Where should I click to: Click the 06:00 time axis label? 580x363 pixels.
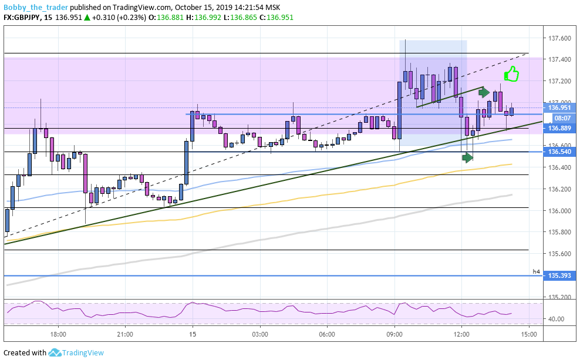pos(327,334)
